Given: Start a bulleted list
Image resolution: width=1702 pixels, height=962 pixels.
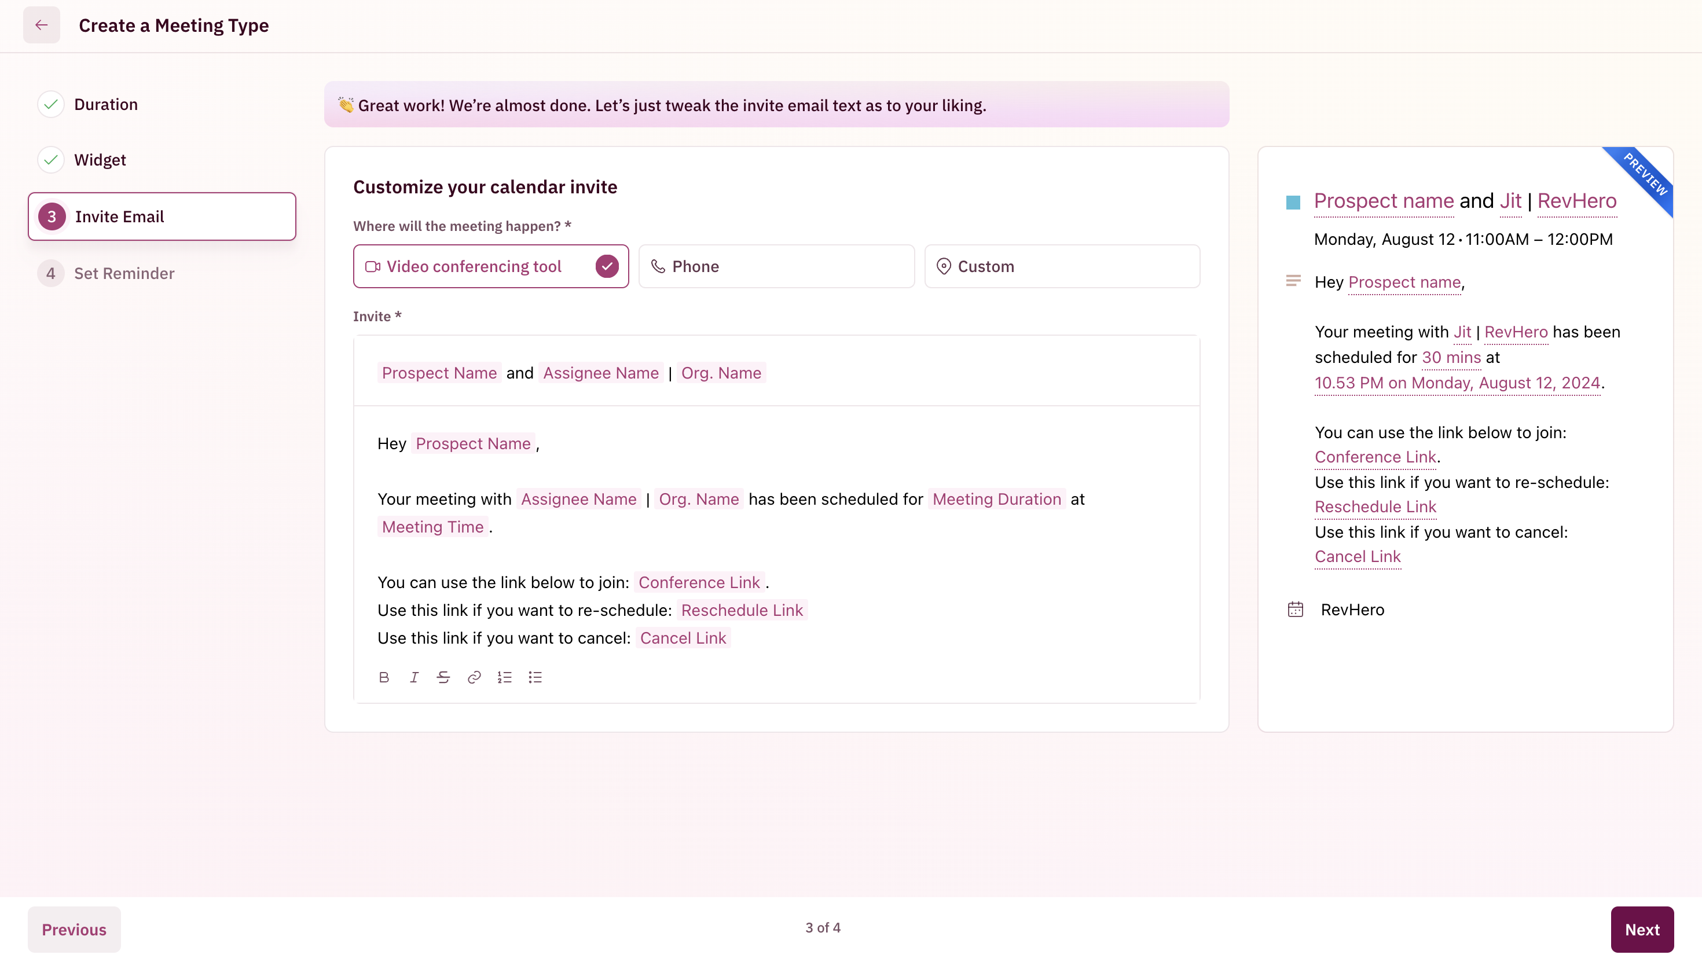Looking at the screenshot, I should (535, 677).
